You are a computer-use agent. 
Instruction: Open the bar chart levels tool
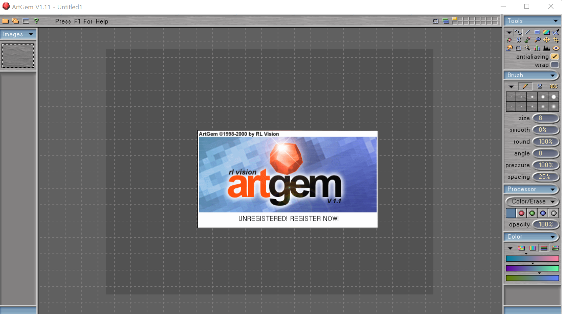pos(537,48)
